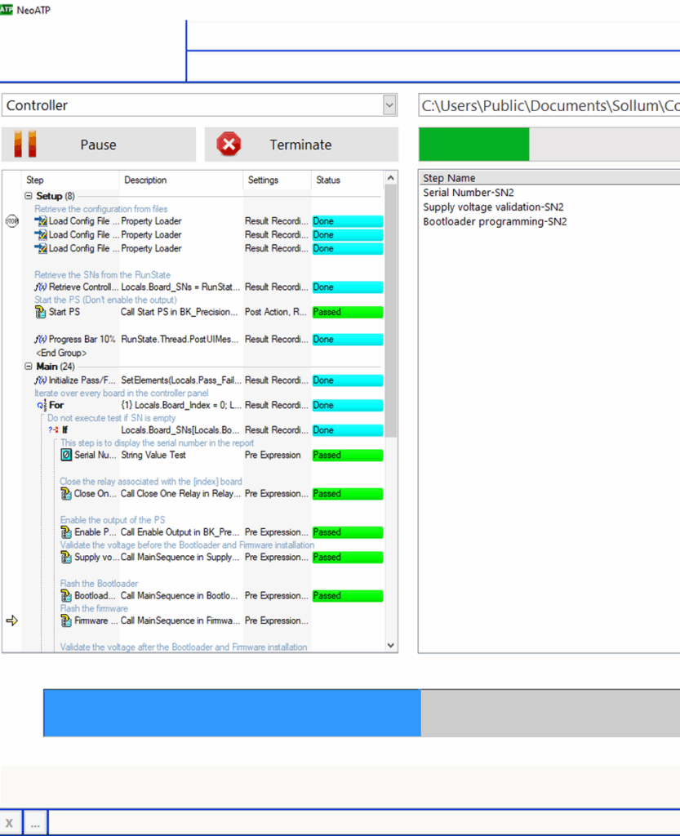Image resolution: width=680 pixels, height=836 pixels.
Task: Click the Terminate button
Action: point(301,145)
